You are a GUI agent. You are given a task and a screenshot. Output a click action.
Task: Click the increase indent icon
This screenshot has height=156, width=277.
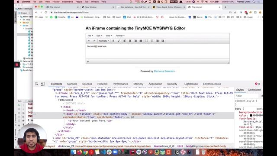coord(163,41)
